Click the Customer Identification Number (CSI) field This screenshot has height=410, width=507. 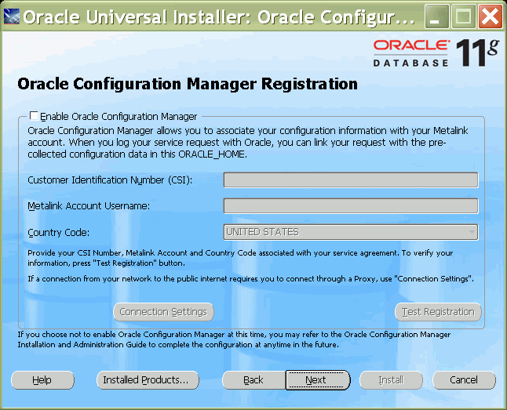[350, 180]
